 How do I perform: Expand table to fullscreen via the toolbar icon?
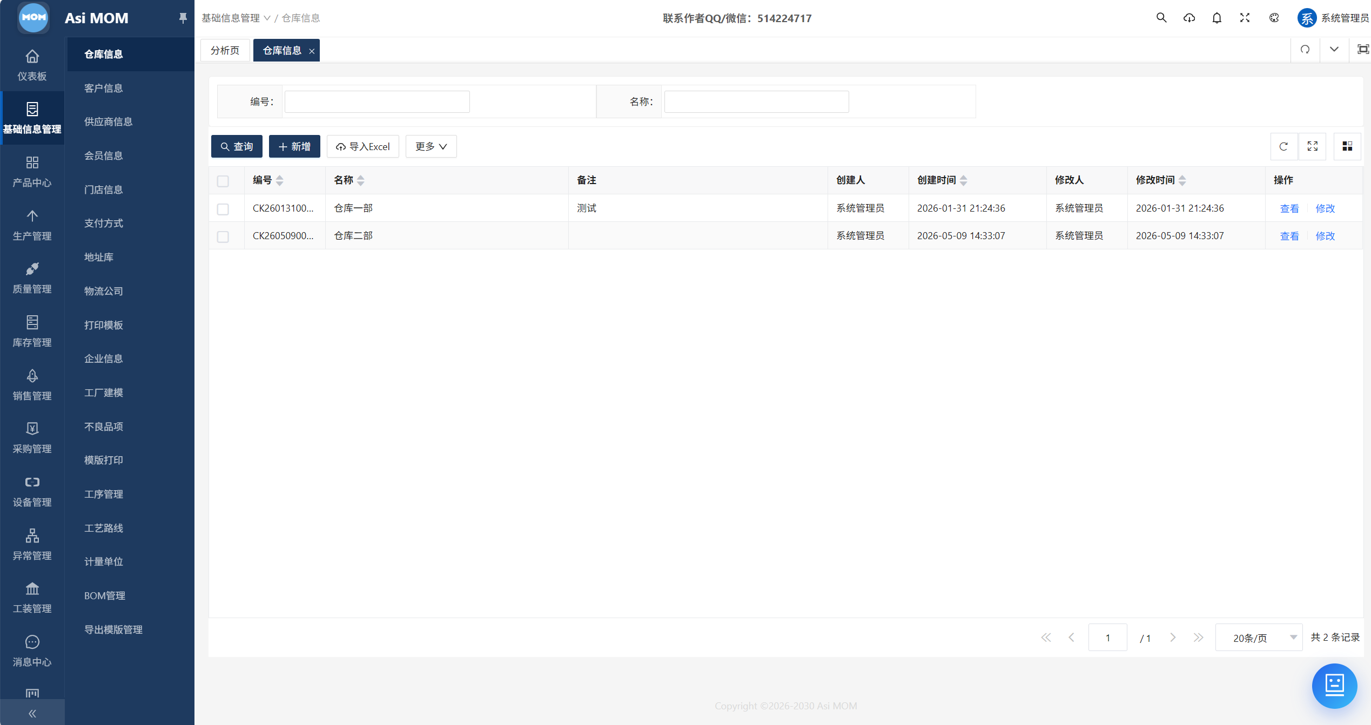[x=1312, y=146]
